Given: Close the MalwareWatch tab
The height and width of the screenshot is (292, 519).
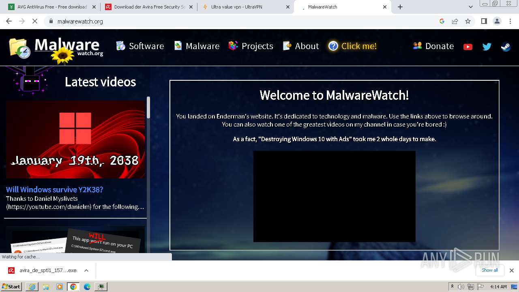Looking at the screenshot, I should [384, 7].
